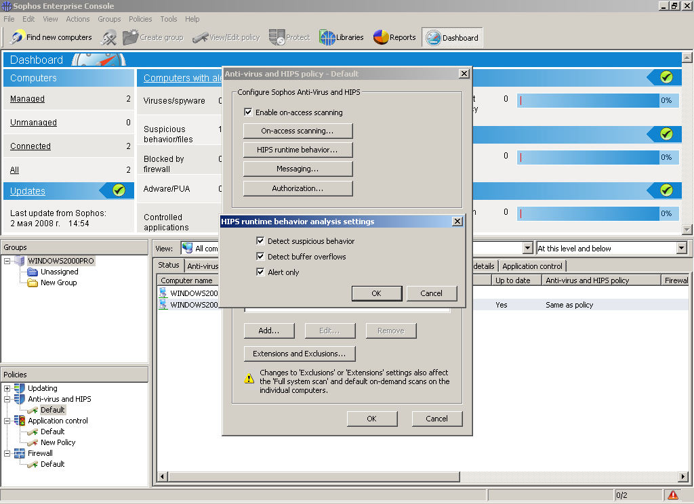Uncheck Detect suspicious behavior
This screenshot has width=694, height=504.
(260, 240)
